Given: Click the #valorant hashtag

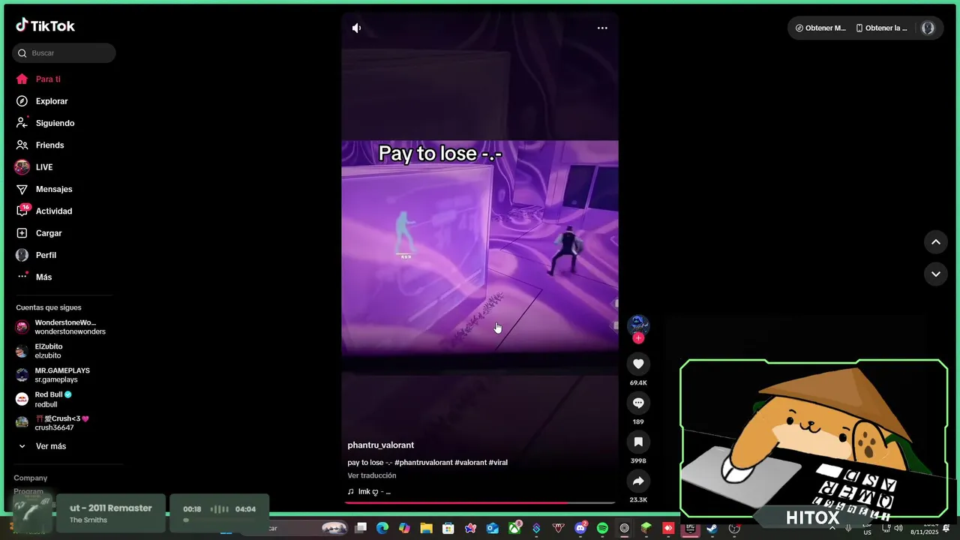Looking at the screenshot, I should pos(470,463).
